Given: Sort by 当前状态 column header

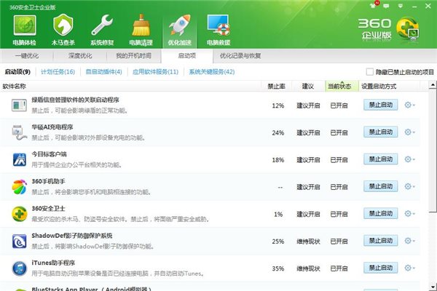Looking at the screenshot, I should [342, 87].
